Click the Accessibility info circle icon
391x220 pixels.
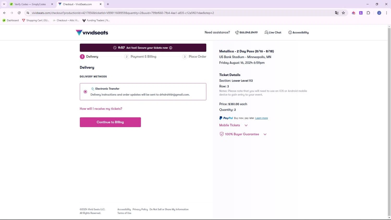(x=290, y=33)
